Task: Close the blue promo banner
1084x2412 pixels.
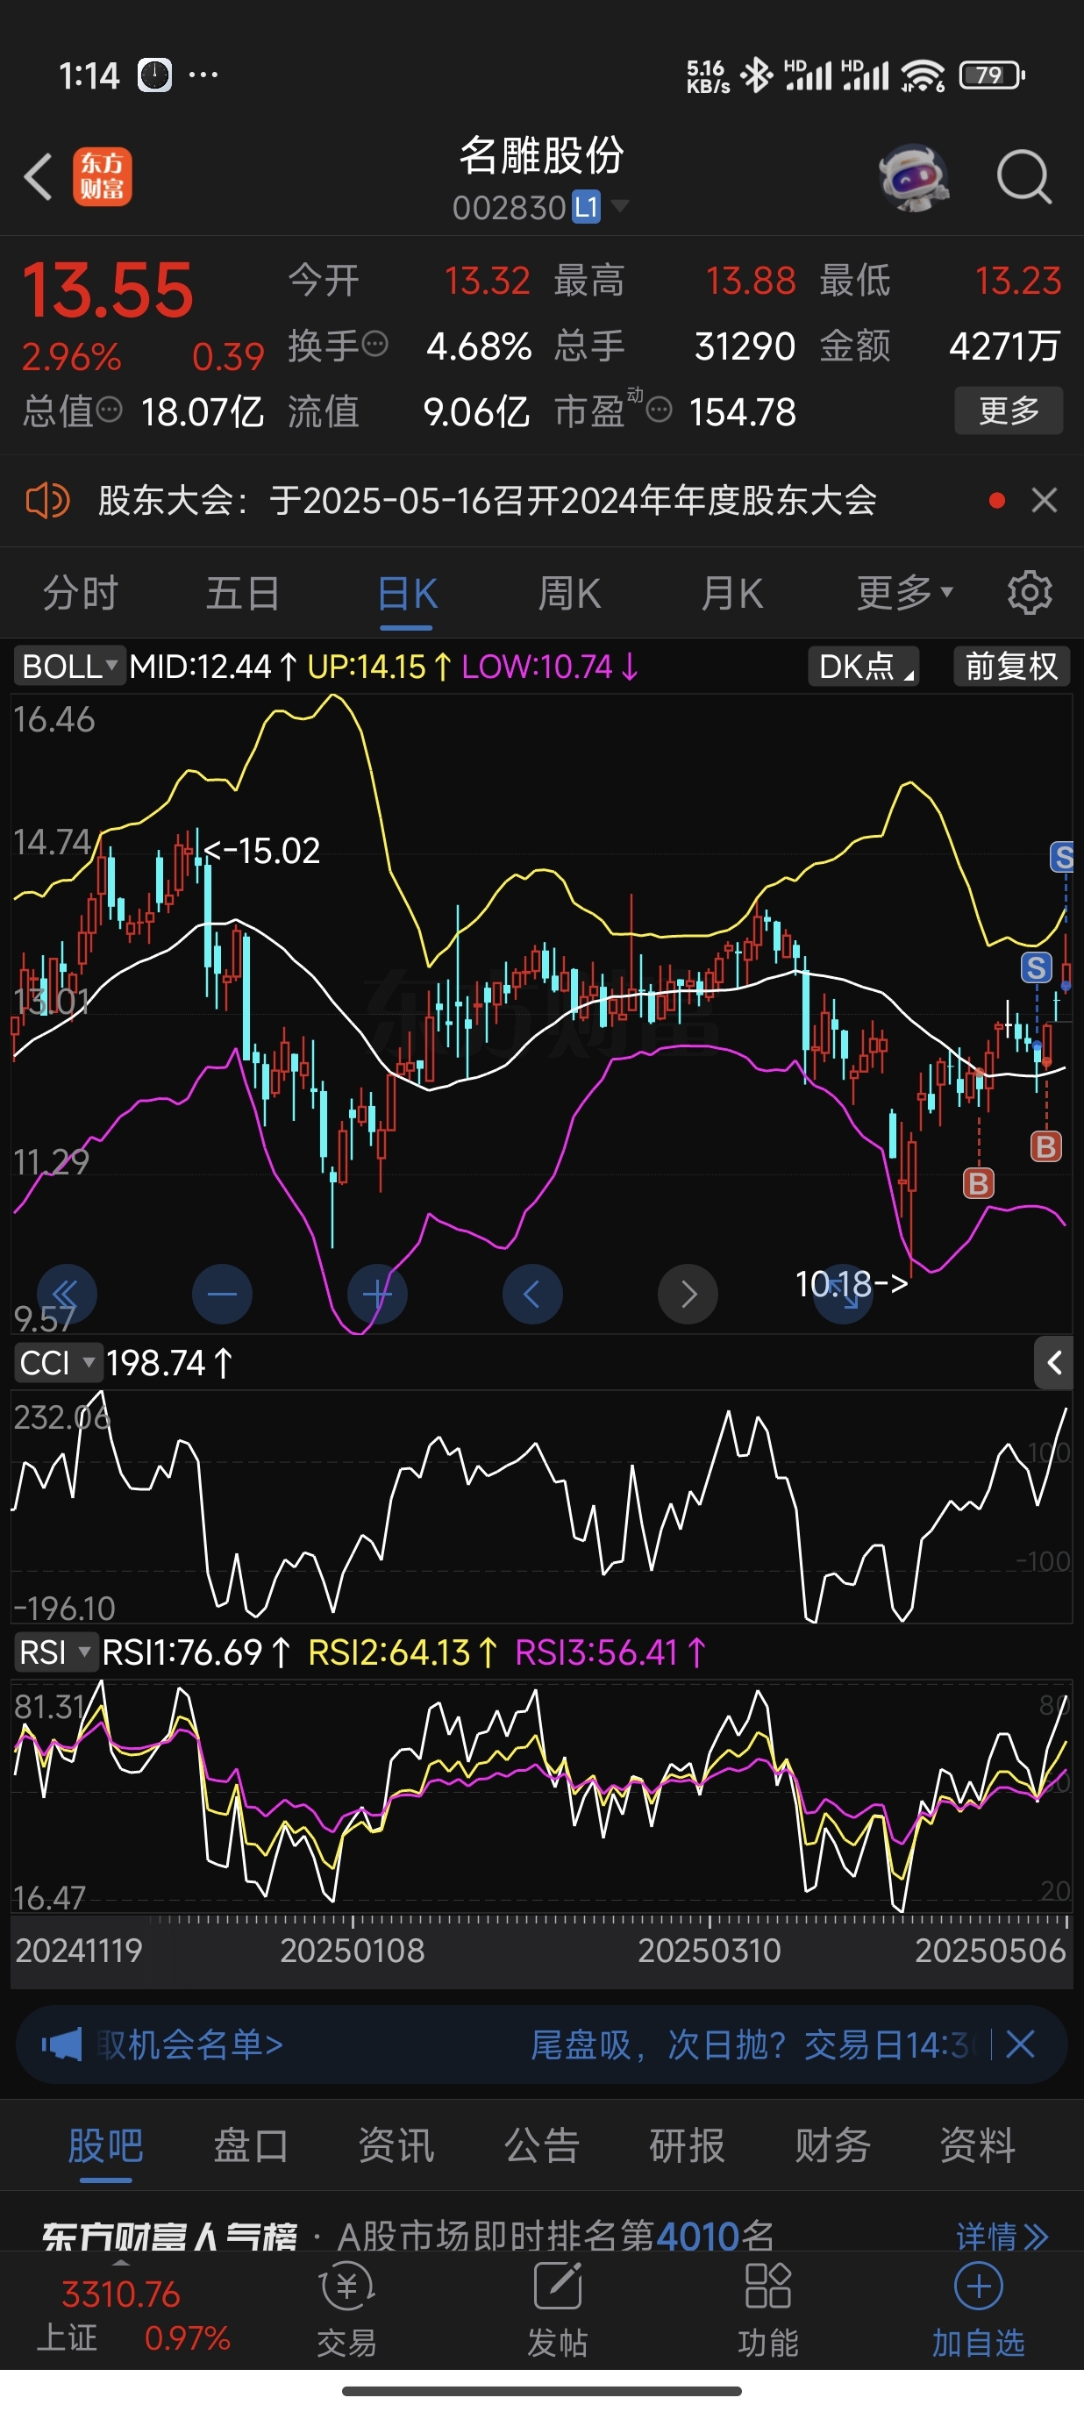Action: tap(1019, 2044)
